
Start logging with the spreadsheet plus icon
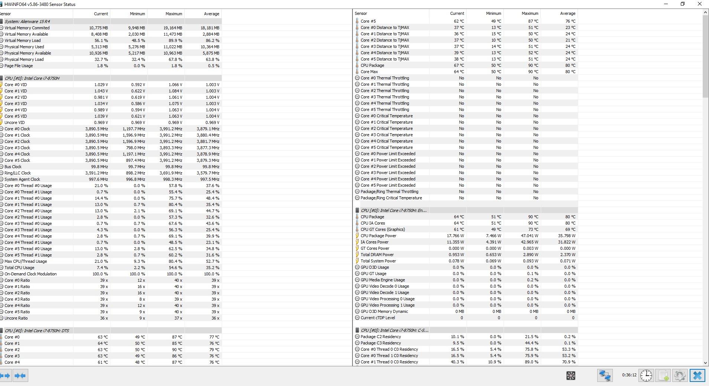click(x=663, y=376)
